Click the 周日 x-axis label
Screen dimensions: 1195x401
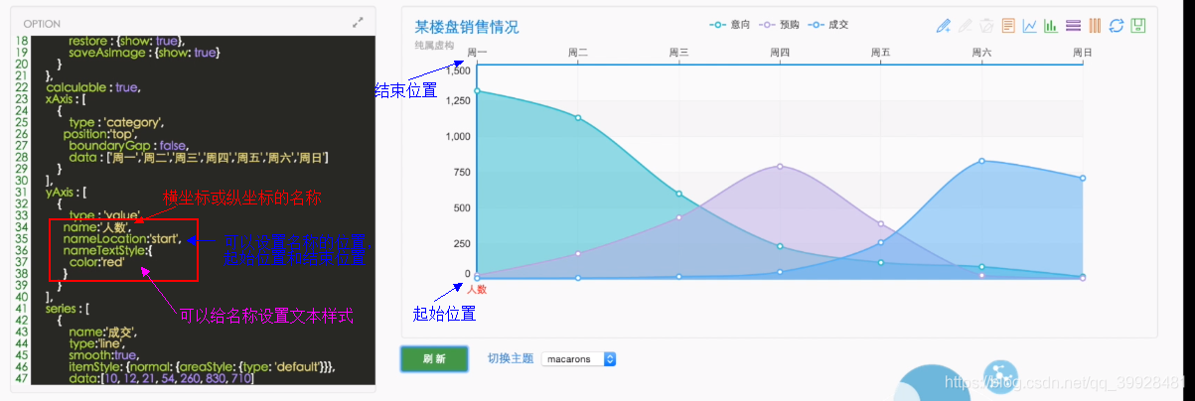(x=1082, y=51)
